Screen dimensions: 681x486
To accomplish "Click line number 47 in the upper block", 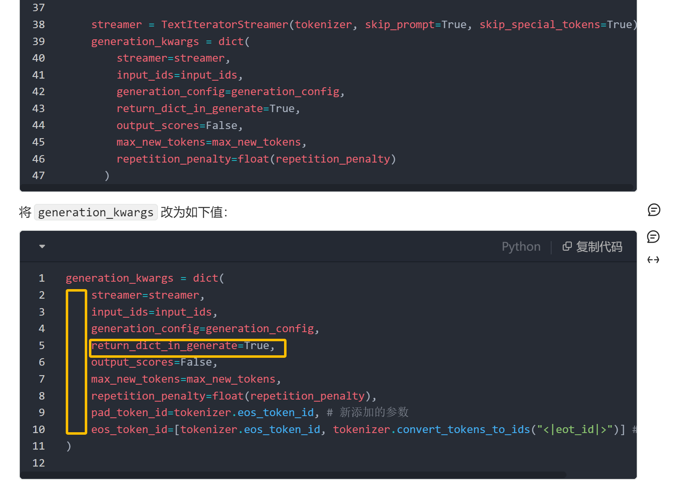I will click(x=38, y=176).
